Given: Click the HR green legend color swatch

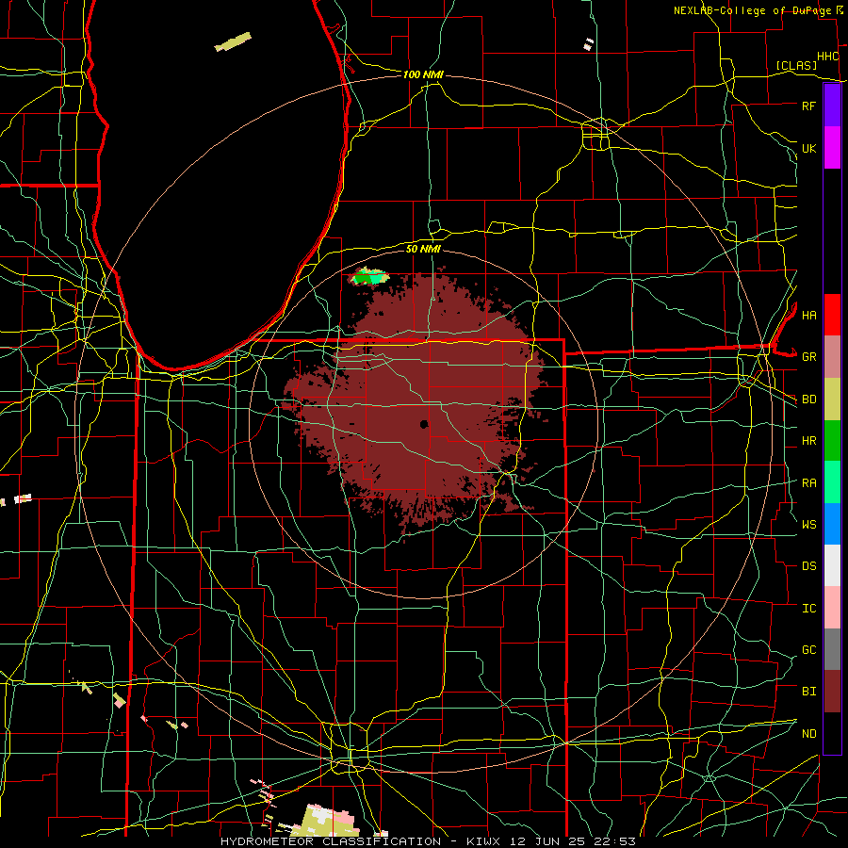Looking at the screenshot, I should tap(832, 440).
